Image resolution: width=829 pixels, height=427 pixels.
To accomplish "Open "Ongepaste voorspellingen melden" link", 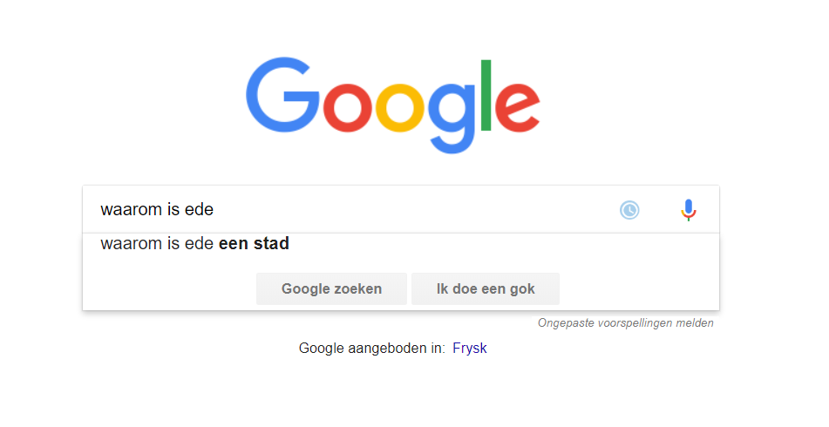I will click(625, 323).
